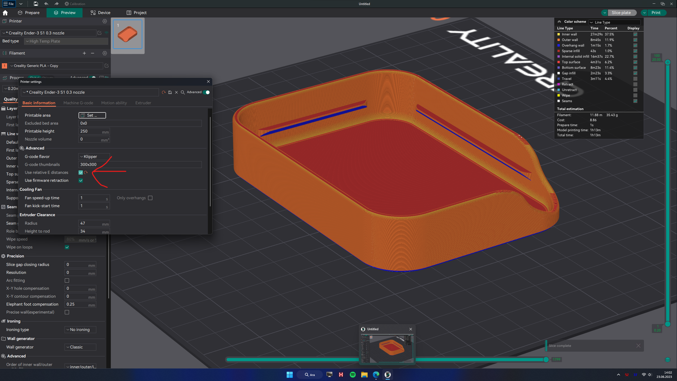Click the Calibration icon in the title bar
Viewport: 677px width, 381px height.
pos(66,4)
